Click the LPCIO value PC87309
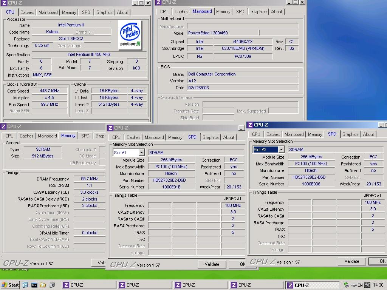Screen dimensions: 387x290 243,56
